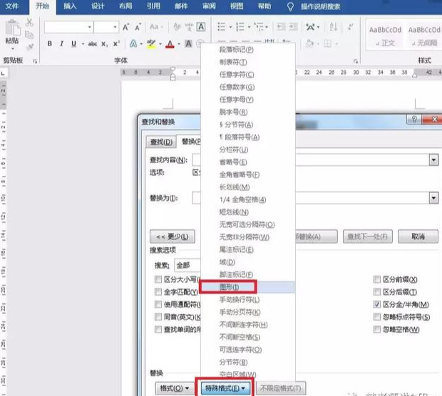Click the Character Shading gray A icon

(x=188, y=43)
